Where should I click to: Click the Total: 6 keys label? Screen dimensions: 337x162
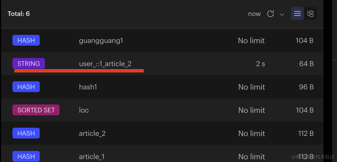[x=19, y=14]
